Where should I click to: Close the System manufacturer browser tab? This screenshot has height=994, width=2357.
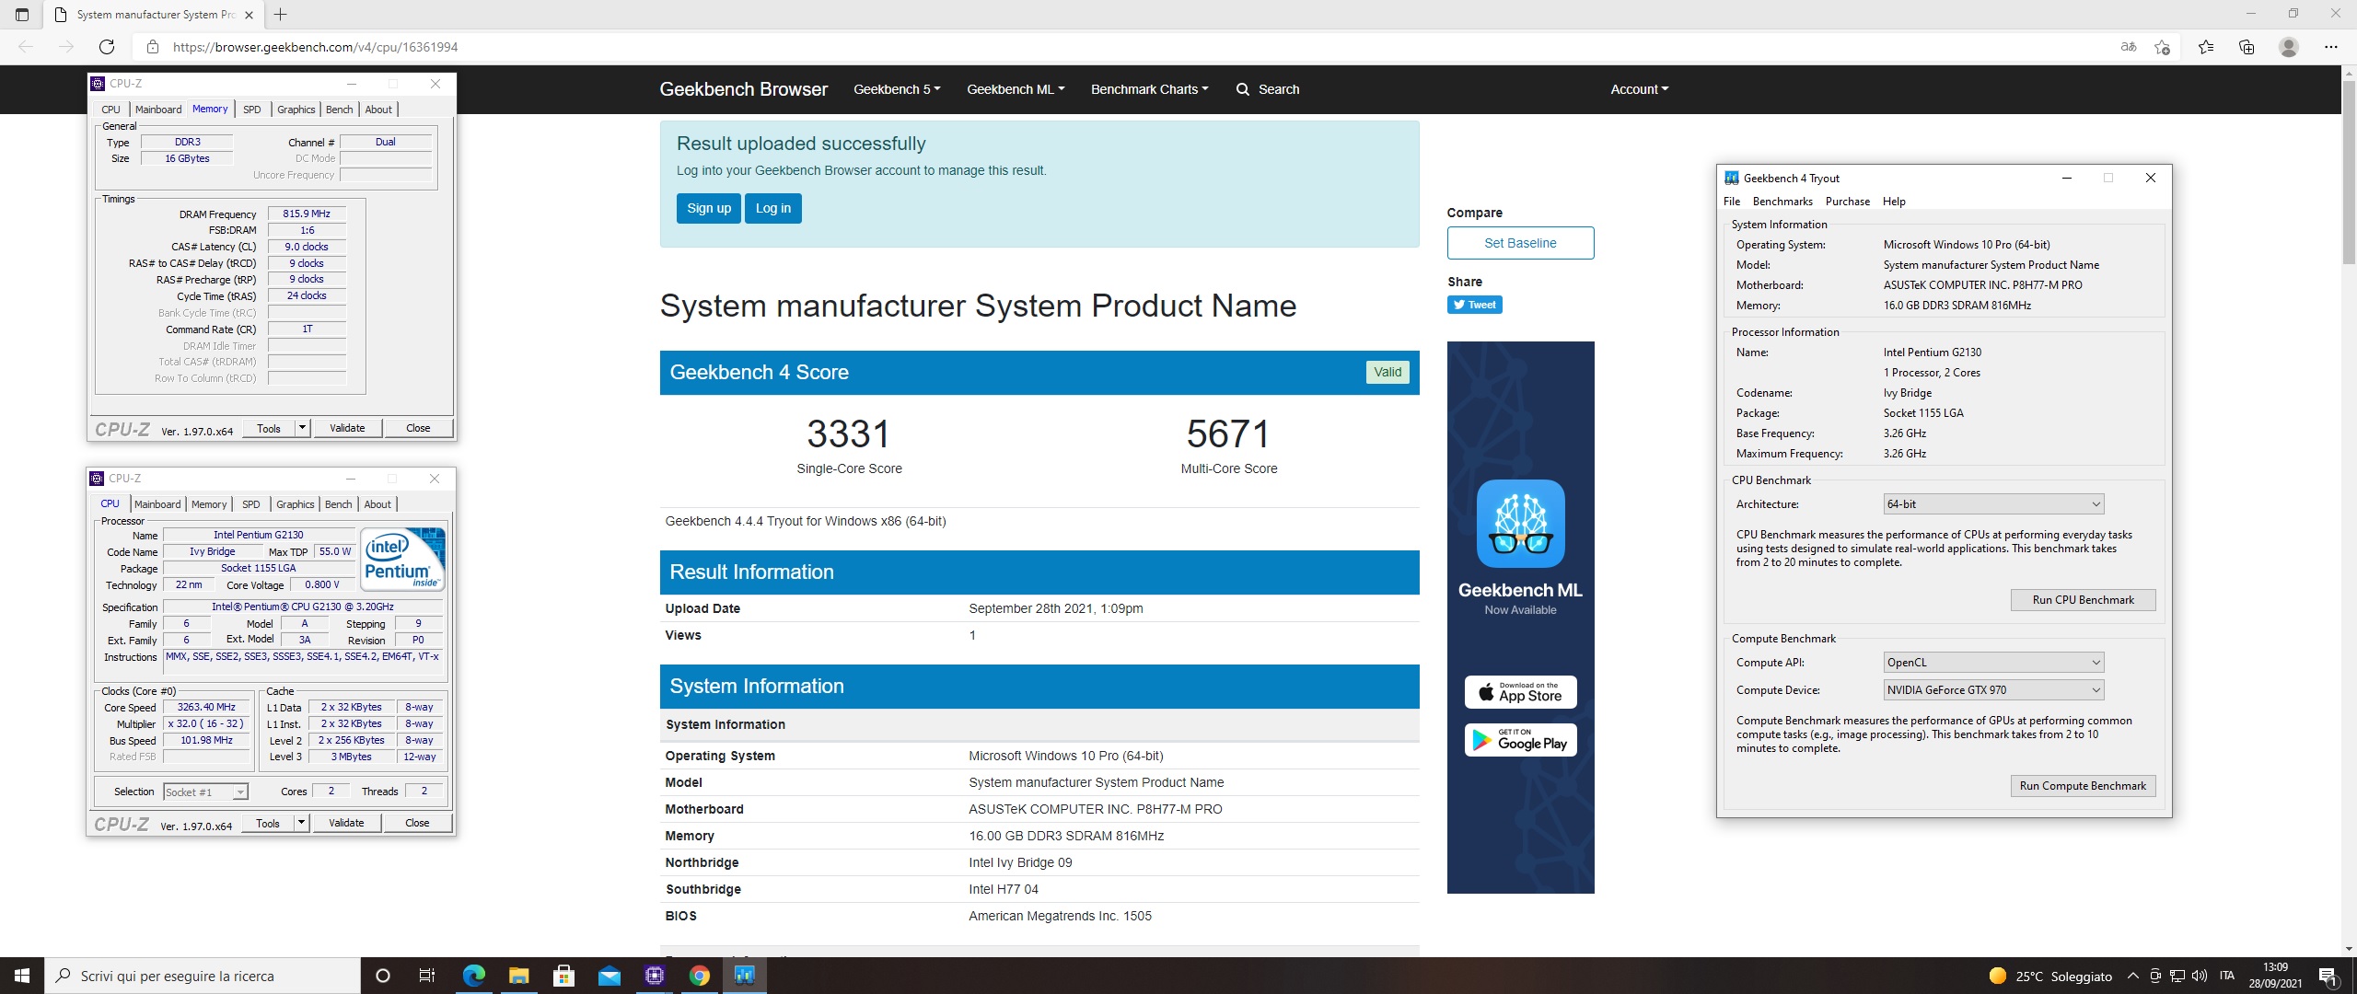[x=249, y=15]
